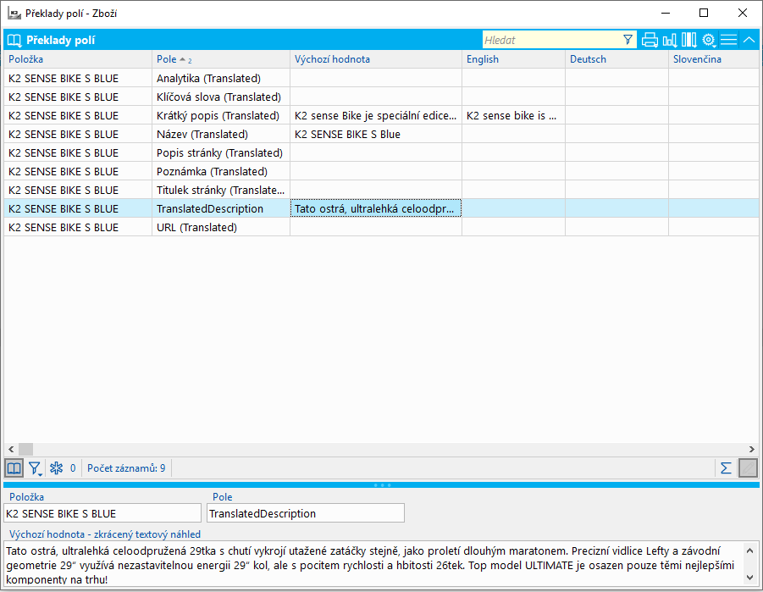Screen dimensions: 763x592
Task: Select the Název (Translated) row
Action: [x=381, y=134]
